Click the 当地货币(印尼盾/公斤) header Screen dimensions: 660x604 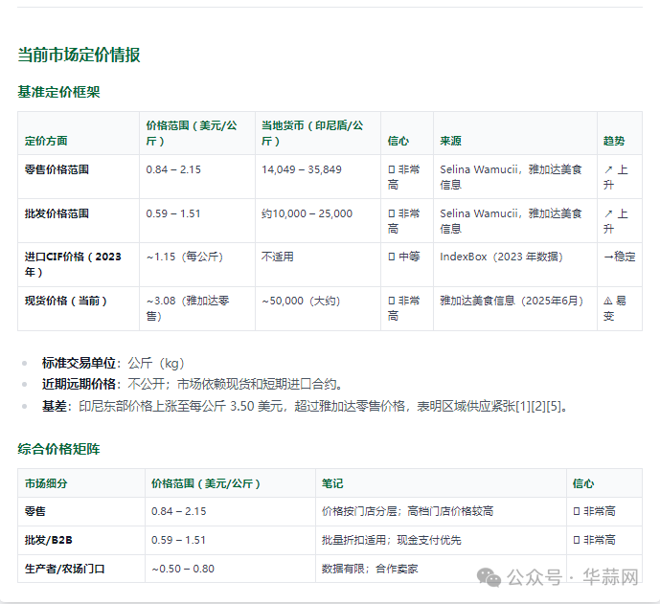pos(312,133)
